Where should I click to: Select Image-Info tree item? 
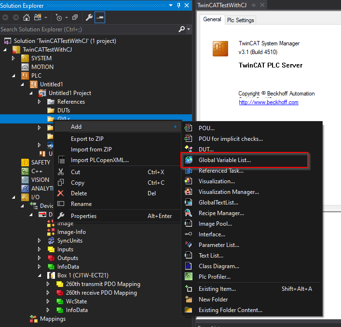click(x=71, y=232)
